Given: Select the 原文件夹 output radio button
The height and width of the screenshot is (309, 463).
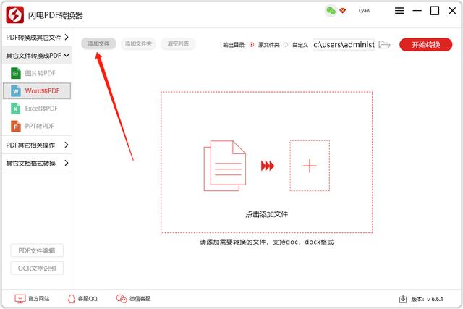Looking at the screenshot, I should [252, 44].
